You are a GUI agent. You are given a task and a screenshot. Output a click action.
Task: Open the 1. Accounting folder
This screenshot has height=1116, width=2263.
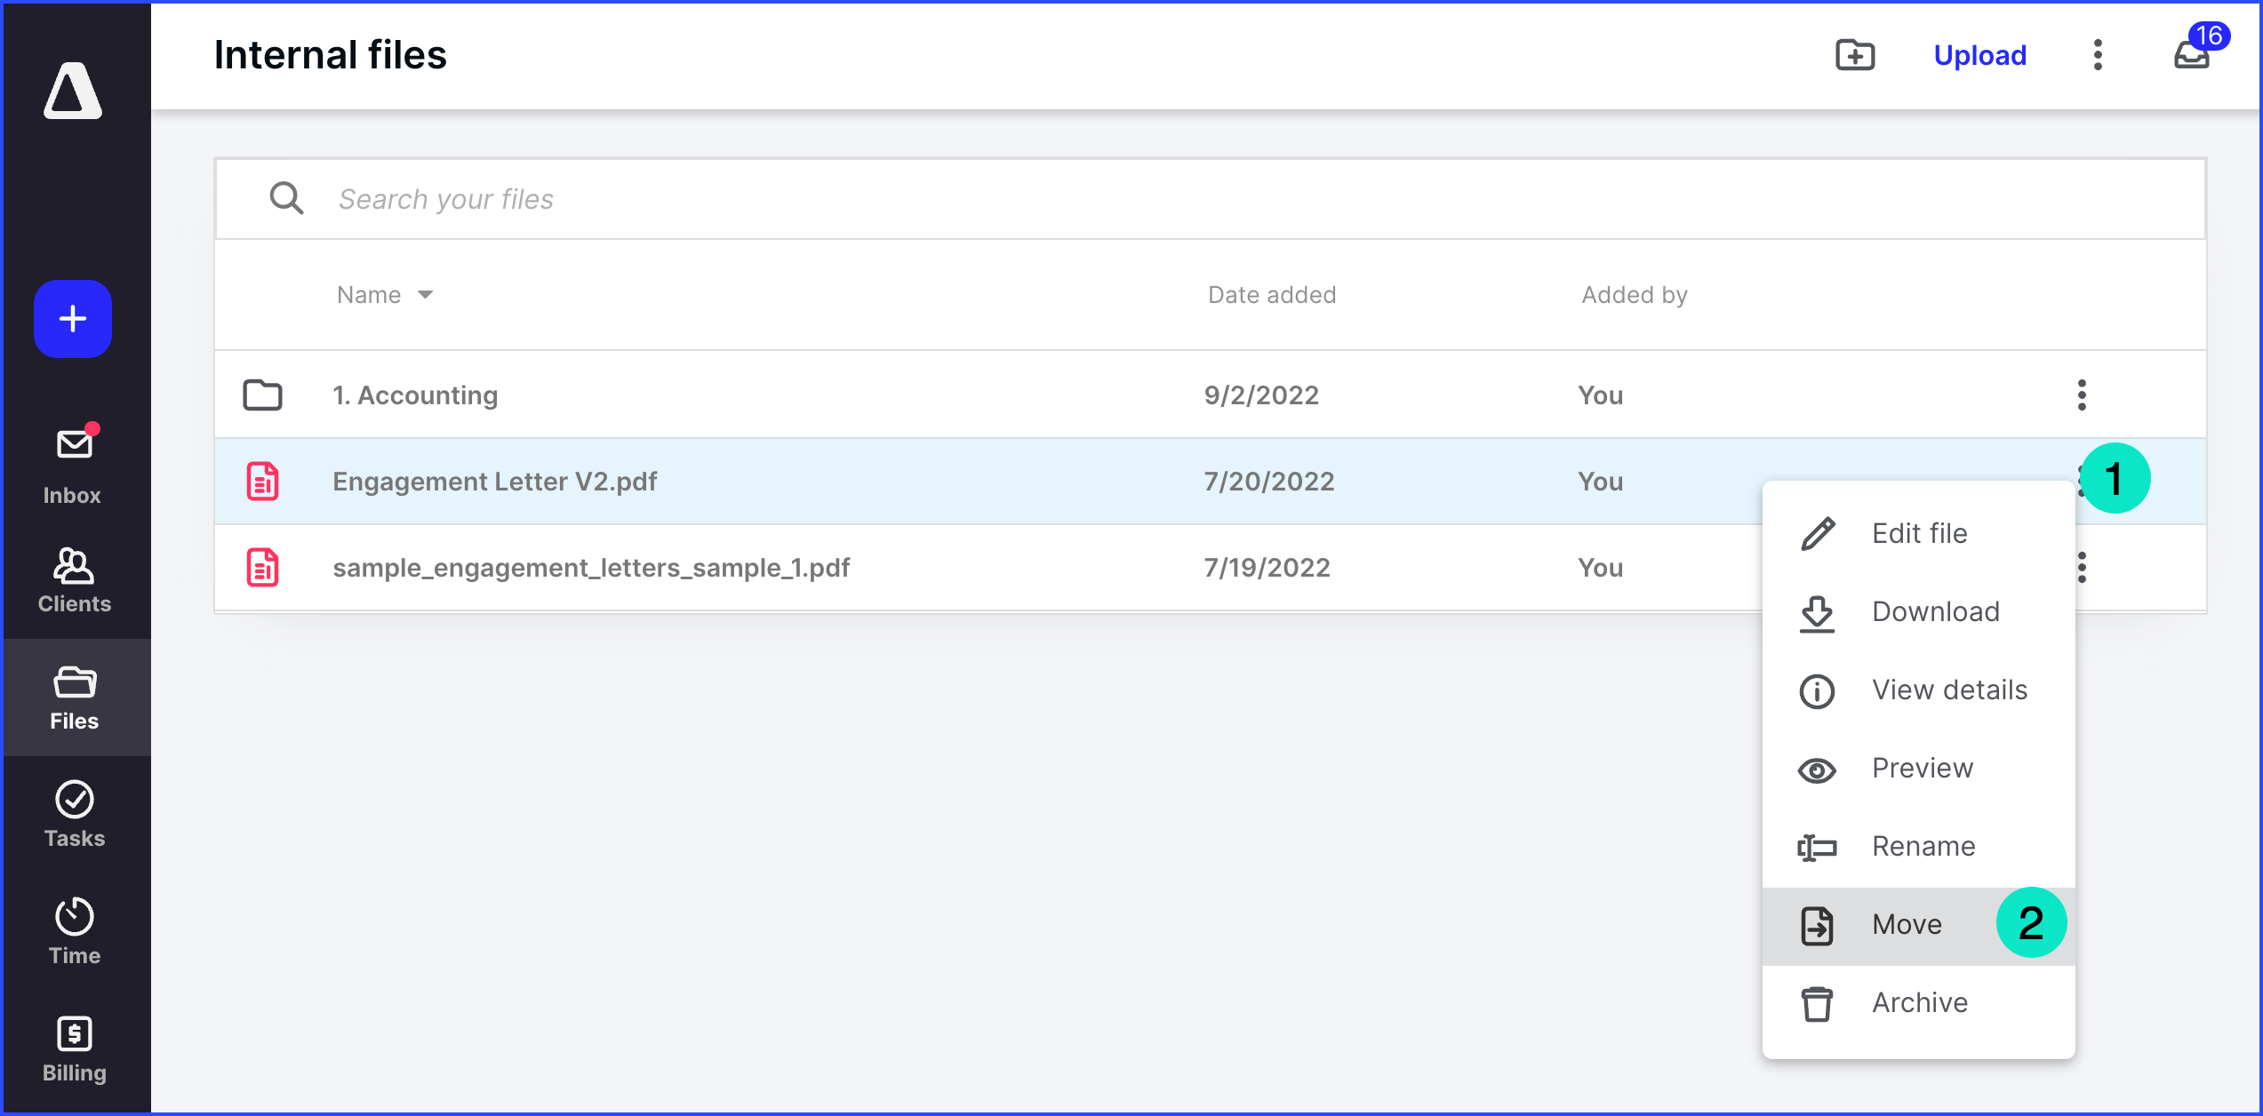pos(414,395)
